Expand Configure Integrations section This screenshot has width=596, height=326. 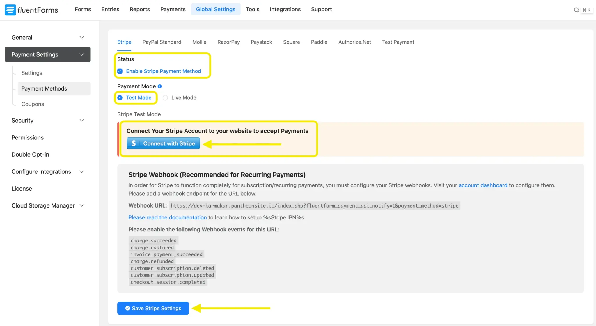tap(47, 171)
